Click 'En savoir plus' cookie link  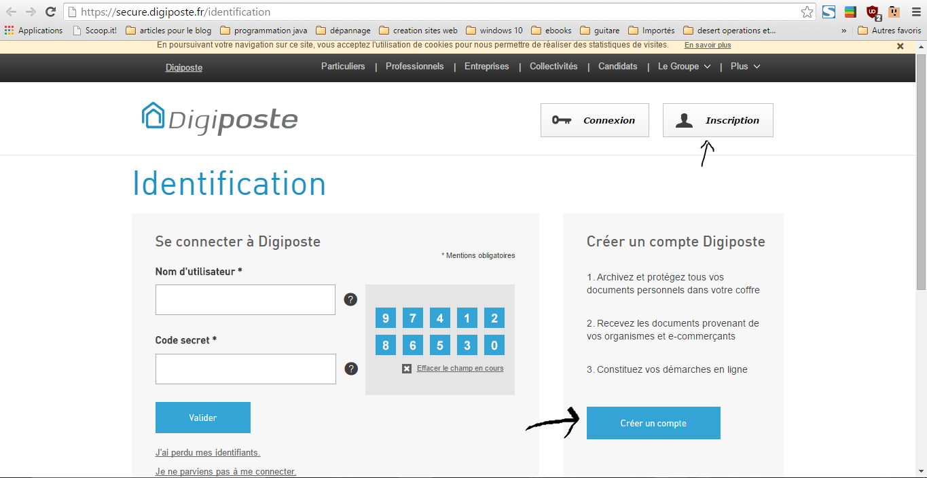(x=708, y=45)
